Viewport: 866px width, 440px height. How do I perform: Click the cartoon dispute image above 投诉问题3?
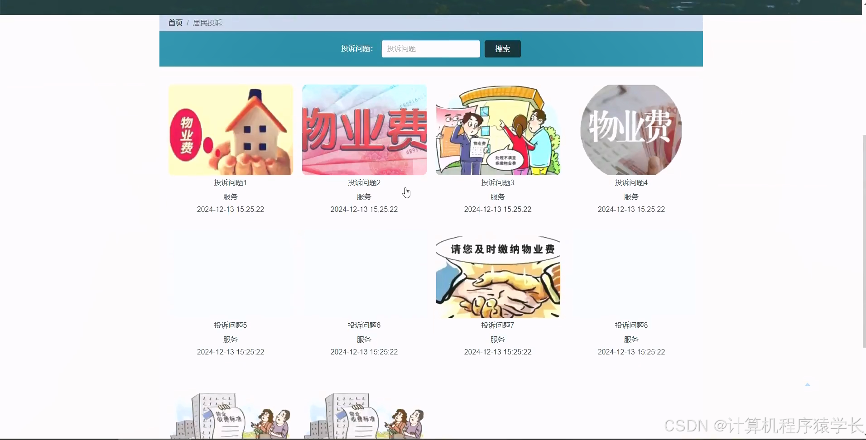coord(497,130)
